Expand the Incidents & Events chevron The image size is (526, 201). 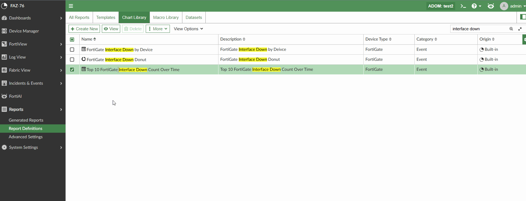(x=61, y=83)
